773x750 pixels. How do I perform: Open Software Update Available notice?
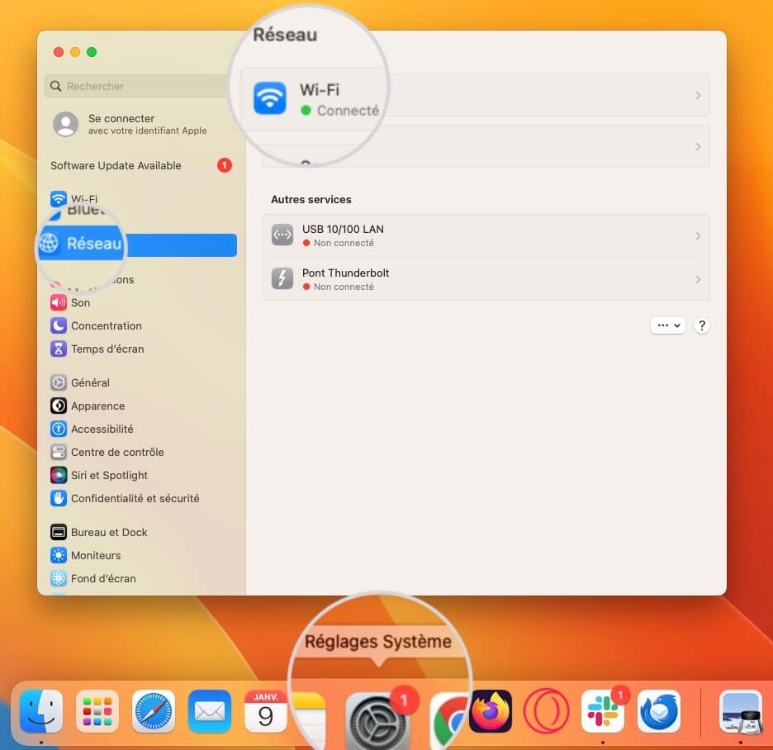141,165
